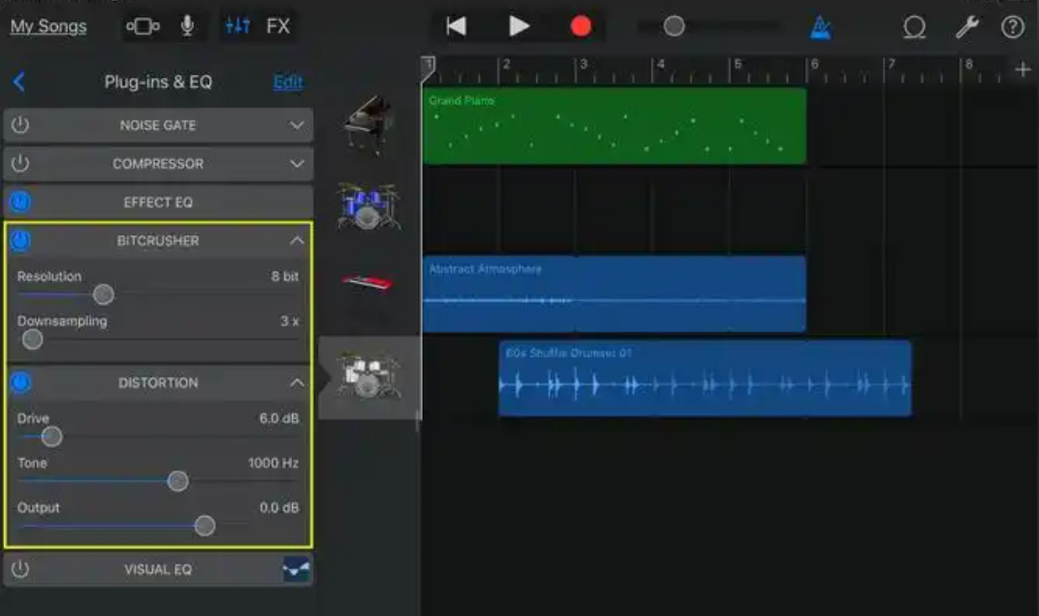Image resolution: width=1039 pixels, height=616 pixels.
Task: Turn off the Distortion power toggle
Action: coord(20,383)
